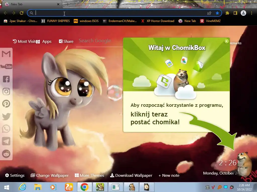The image size is (257, 192).
Task: Click the Search Google field
Action: 99,41
